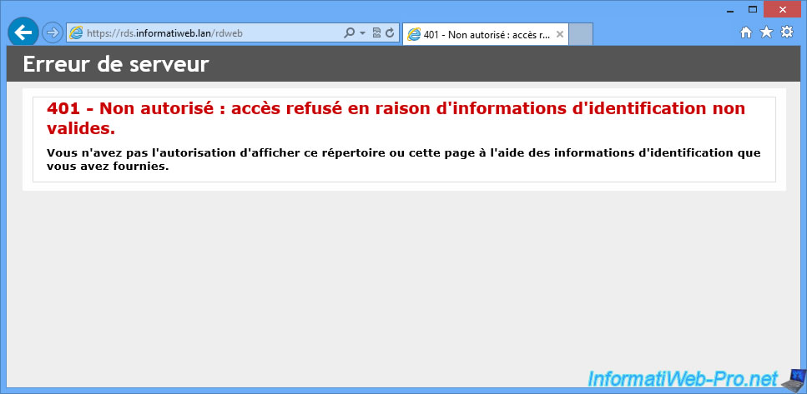Refresh the rdweb page
The height and width of the screenshot is (394, 807).
click(x=390, y=32)
